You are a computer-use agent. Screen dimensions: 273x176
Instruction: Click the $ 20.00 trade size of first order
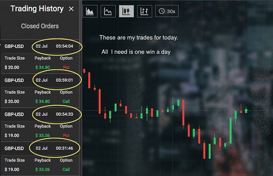point(12,67)
